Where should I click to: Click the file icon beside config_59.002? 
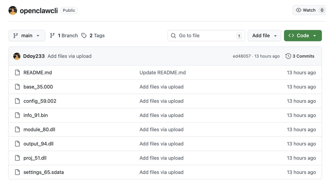(x=17, y=101)
